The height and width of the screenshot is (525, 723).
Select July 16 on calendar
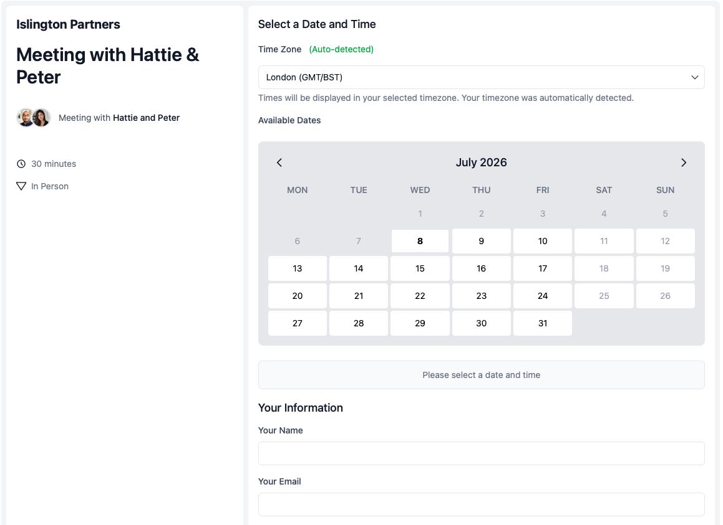pyautogui.click(x=482, y=268)
